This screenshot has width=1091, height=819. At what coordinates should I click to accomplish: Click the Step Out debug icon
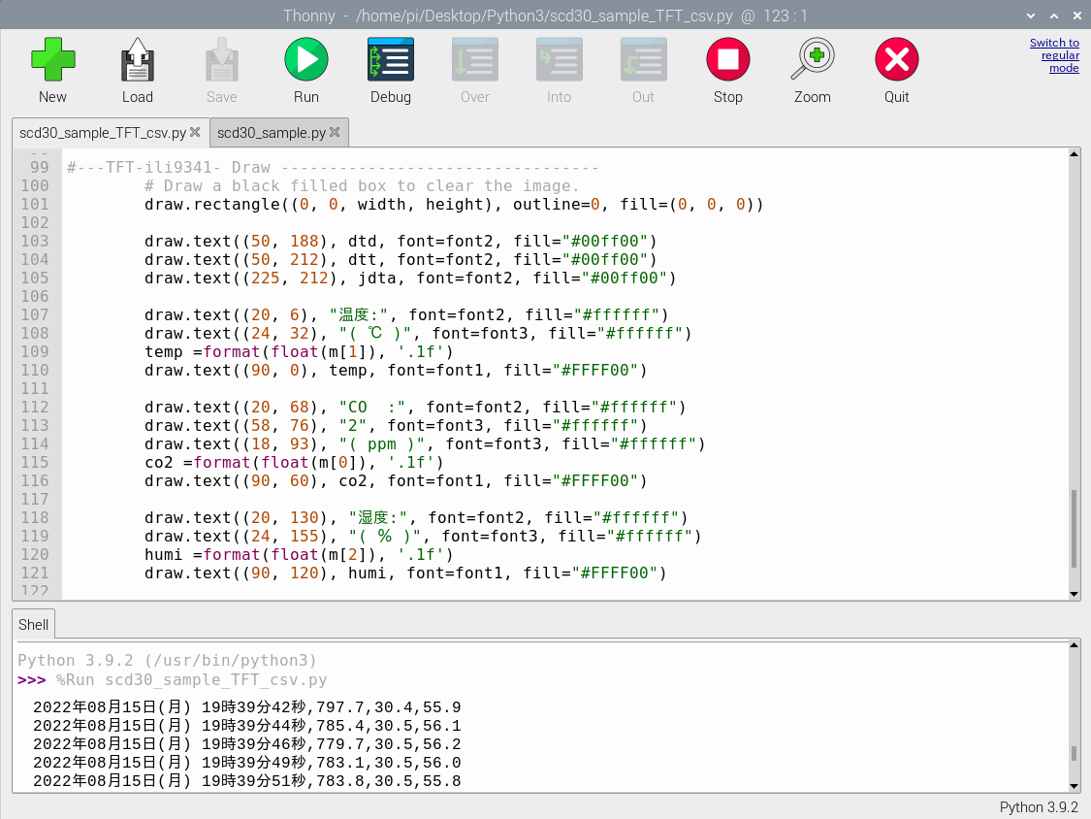pos(643,59)
